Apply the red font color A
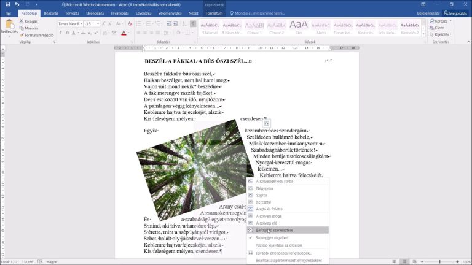 pyautogui.click(x=124, y=33)
